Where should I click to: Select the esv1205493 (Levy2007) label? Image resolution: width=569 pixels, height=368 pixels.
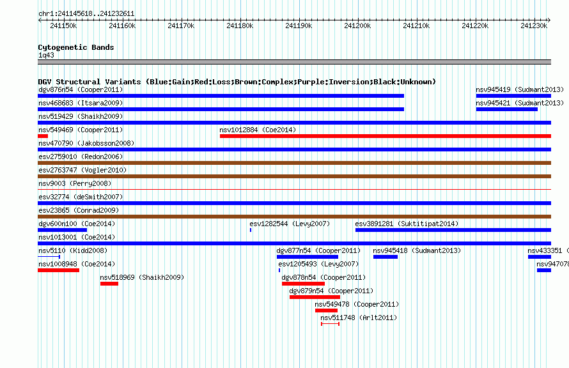coord(318,264)
